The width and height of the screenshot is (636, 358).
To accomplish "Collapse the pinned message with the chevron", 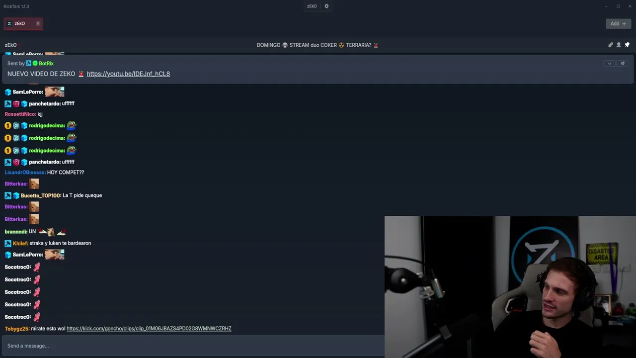I will (x=609, y=64).
